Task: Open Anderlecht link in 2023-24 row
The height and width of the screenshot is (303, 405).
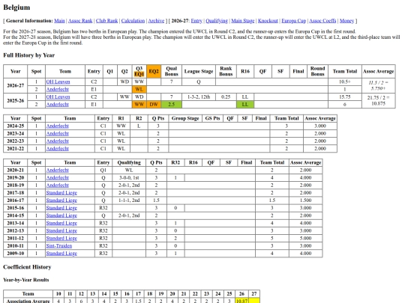Action: [x=57, y=133]
